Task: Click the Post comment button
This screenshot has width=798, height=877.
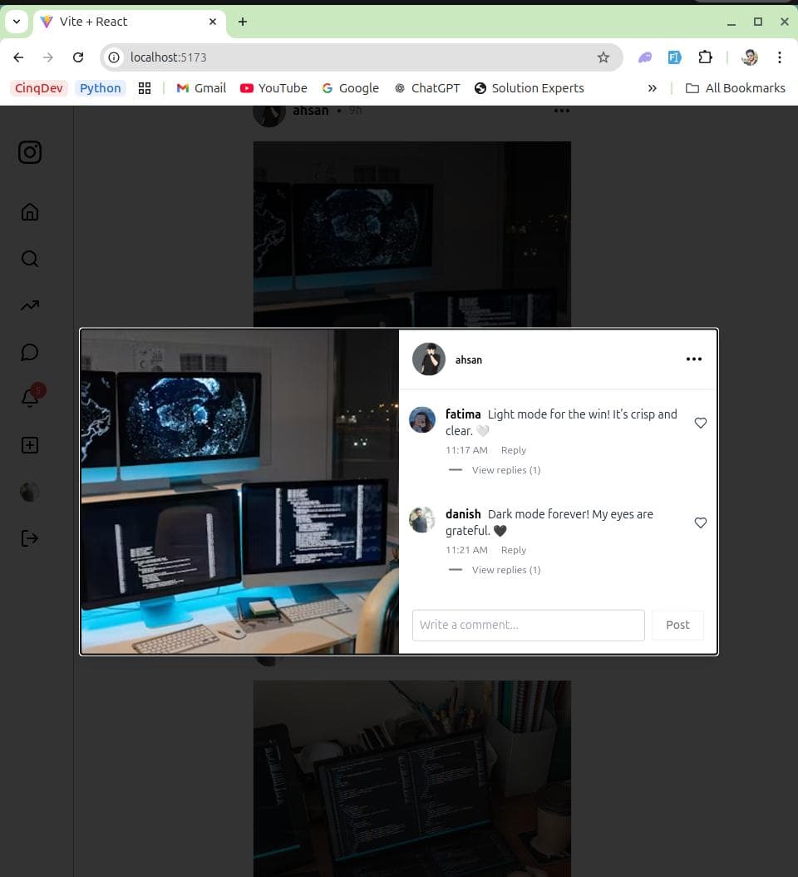Action: [x=677, y=625]
